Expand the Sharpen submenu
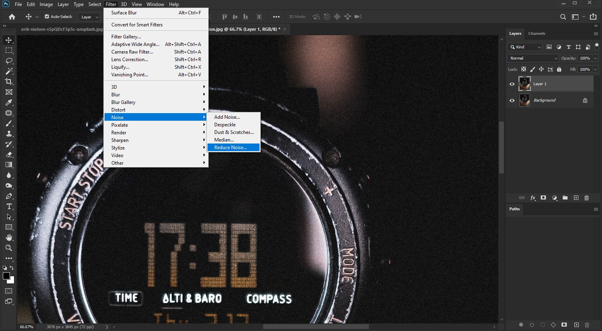Viewport: 602px width, 331px height. [156, 140]
